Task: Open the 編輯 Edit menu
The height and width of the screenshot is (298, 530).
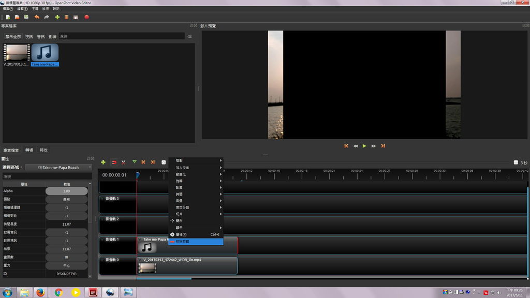Action: point(22,9)
